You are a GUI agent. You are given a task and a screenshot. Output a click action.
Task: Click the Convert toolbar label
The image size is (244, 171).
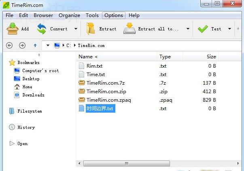pyautogui.click(x=59, y=29)
